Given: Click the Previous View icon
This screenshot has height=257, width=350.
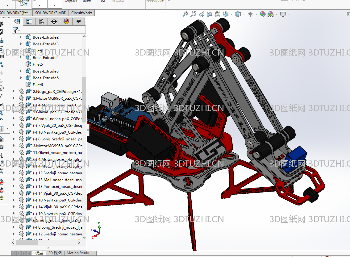Looking at the screenshot, I should coord(202,14).
